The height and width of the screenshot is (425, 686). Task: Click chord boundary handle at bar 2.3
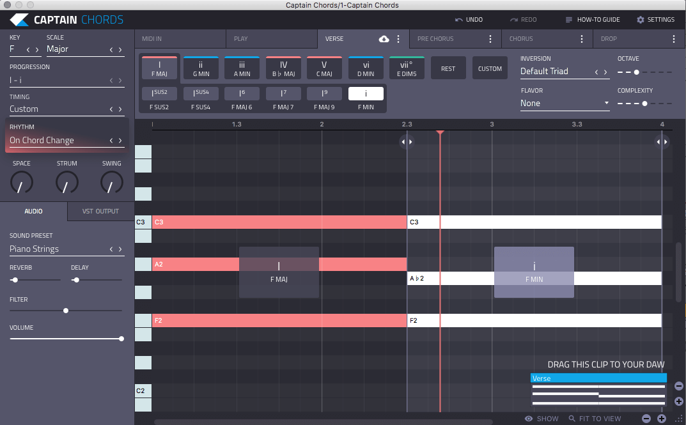point(407,142)
